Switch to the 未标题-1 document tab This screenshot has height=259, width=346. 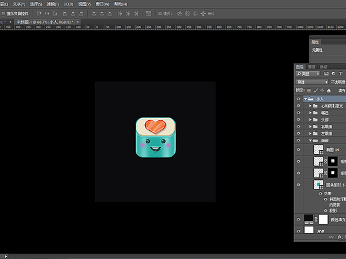[x=45, y=22]
